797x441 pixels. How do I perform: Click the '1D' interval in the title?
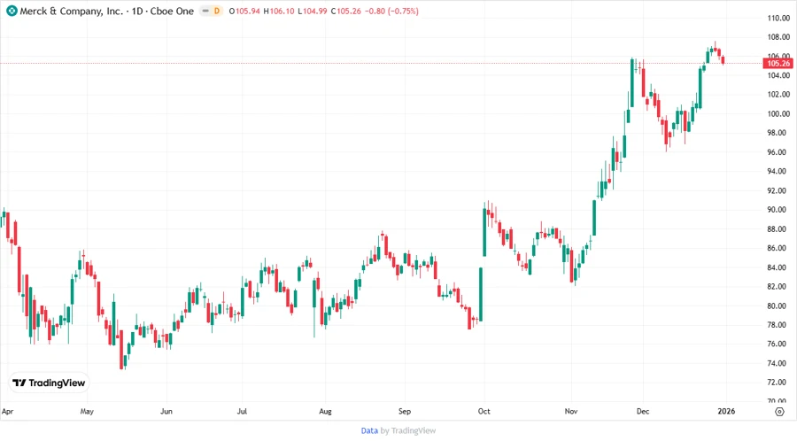(x=137, y=11)
